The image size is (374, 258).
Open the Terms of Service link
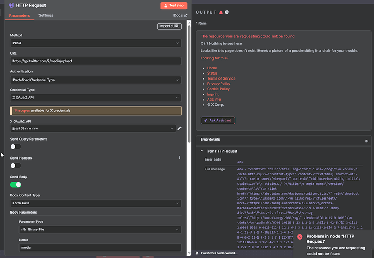(221, 78)
